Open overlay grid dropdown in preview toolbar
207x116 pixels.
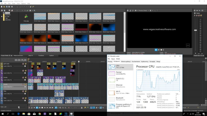pyautogui.click(x=153, y=11)
